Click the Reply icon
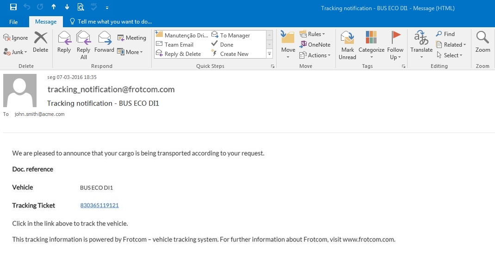The width and height of the screenshot is (495, 260). tap(64, 42)
